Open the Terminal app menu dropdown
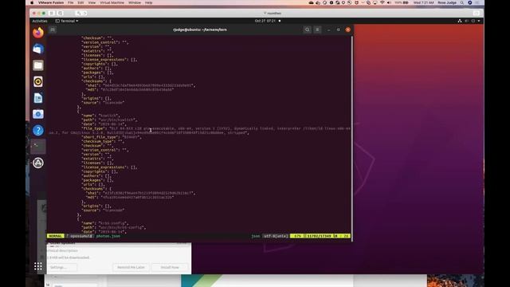 click(67, 21)
